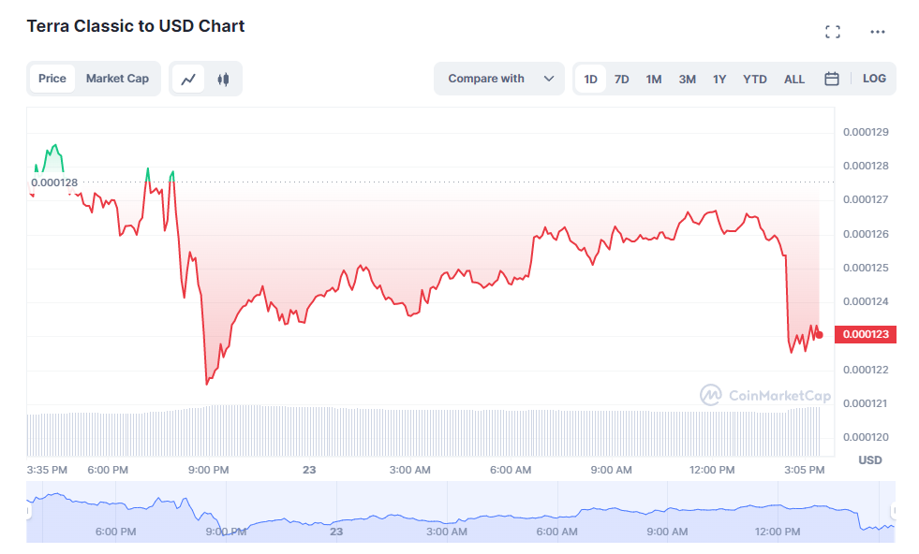
Task: Toggle LOG scale on the chart
Action: click(874, 80)
